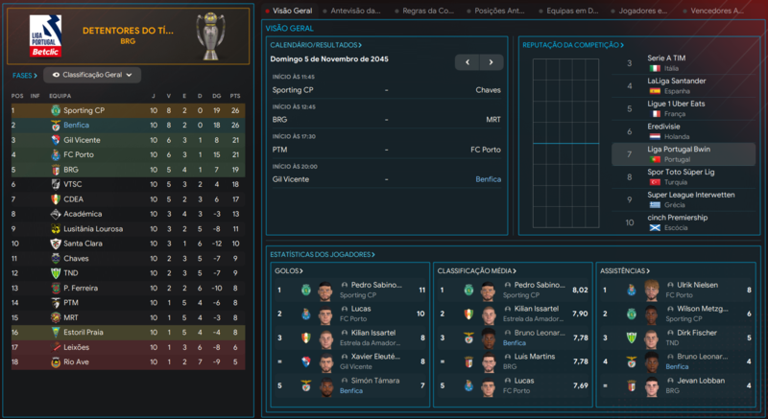Image resolution: width=768 pixels, height=419 pixels.
Task: Click Xavier Eleuté... in Golos list
Action: point(375,357)
